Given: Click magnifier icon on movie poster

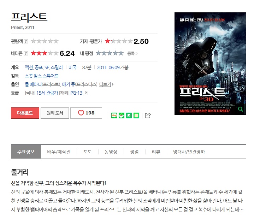Looking at the screenshot, I should 241,109.
